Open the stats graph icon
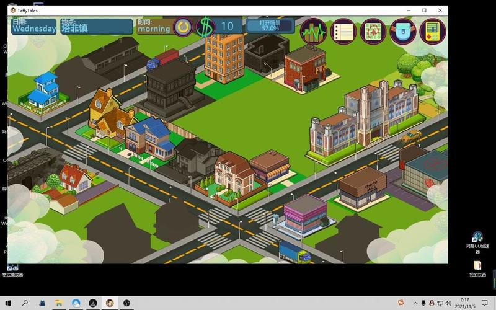The image size is (496, 310). (x=313, y=31)
